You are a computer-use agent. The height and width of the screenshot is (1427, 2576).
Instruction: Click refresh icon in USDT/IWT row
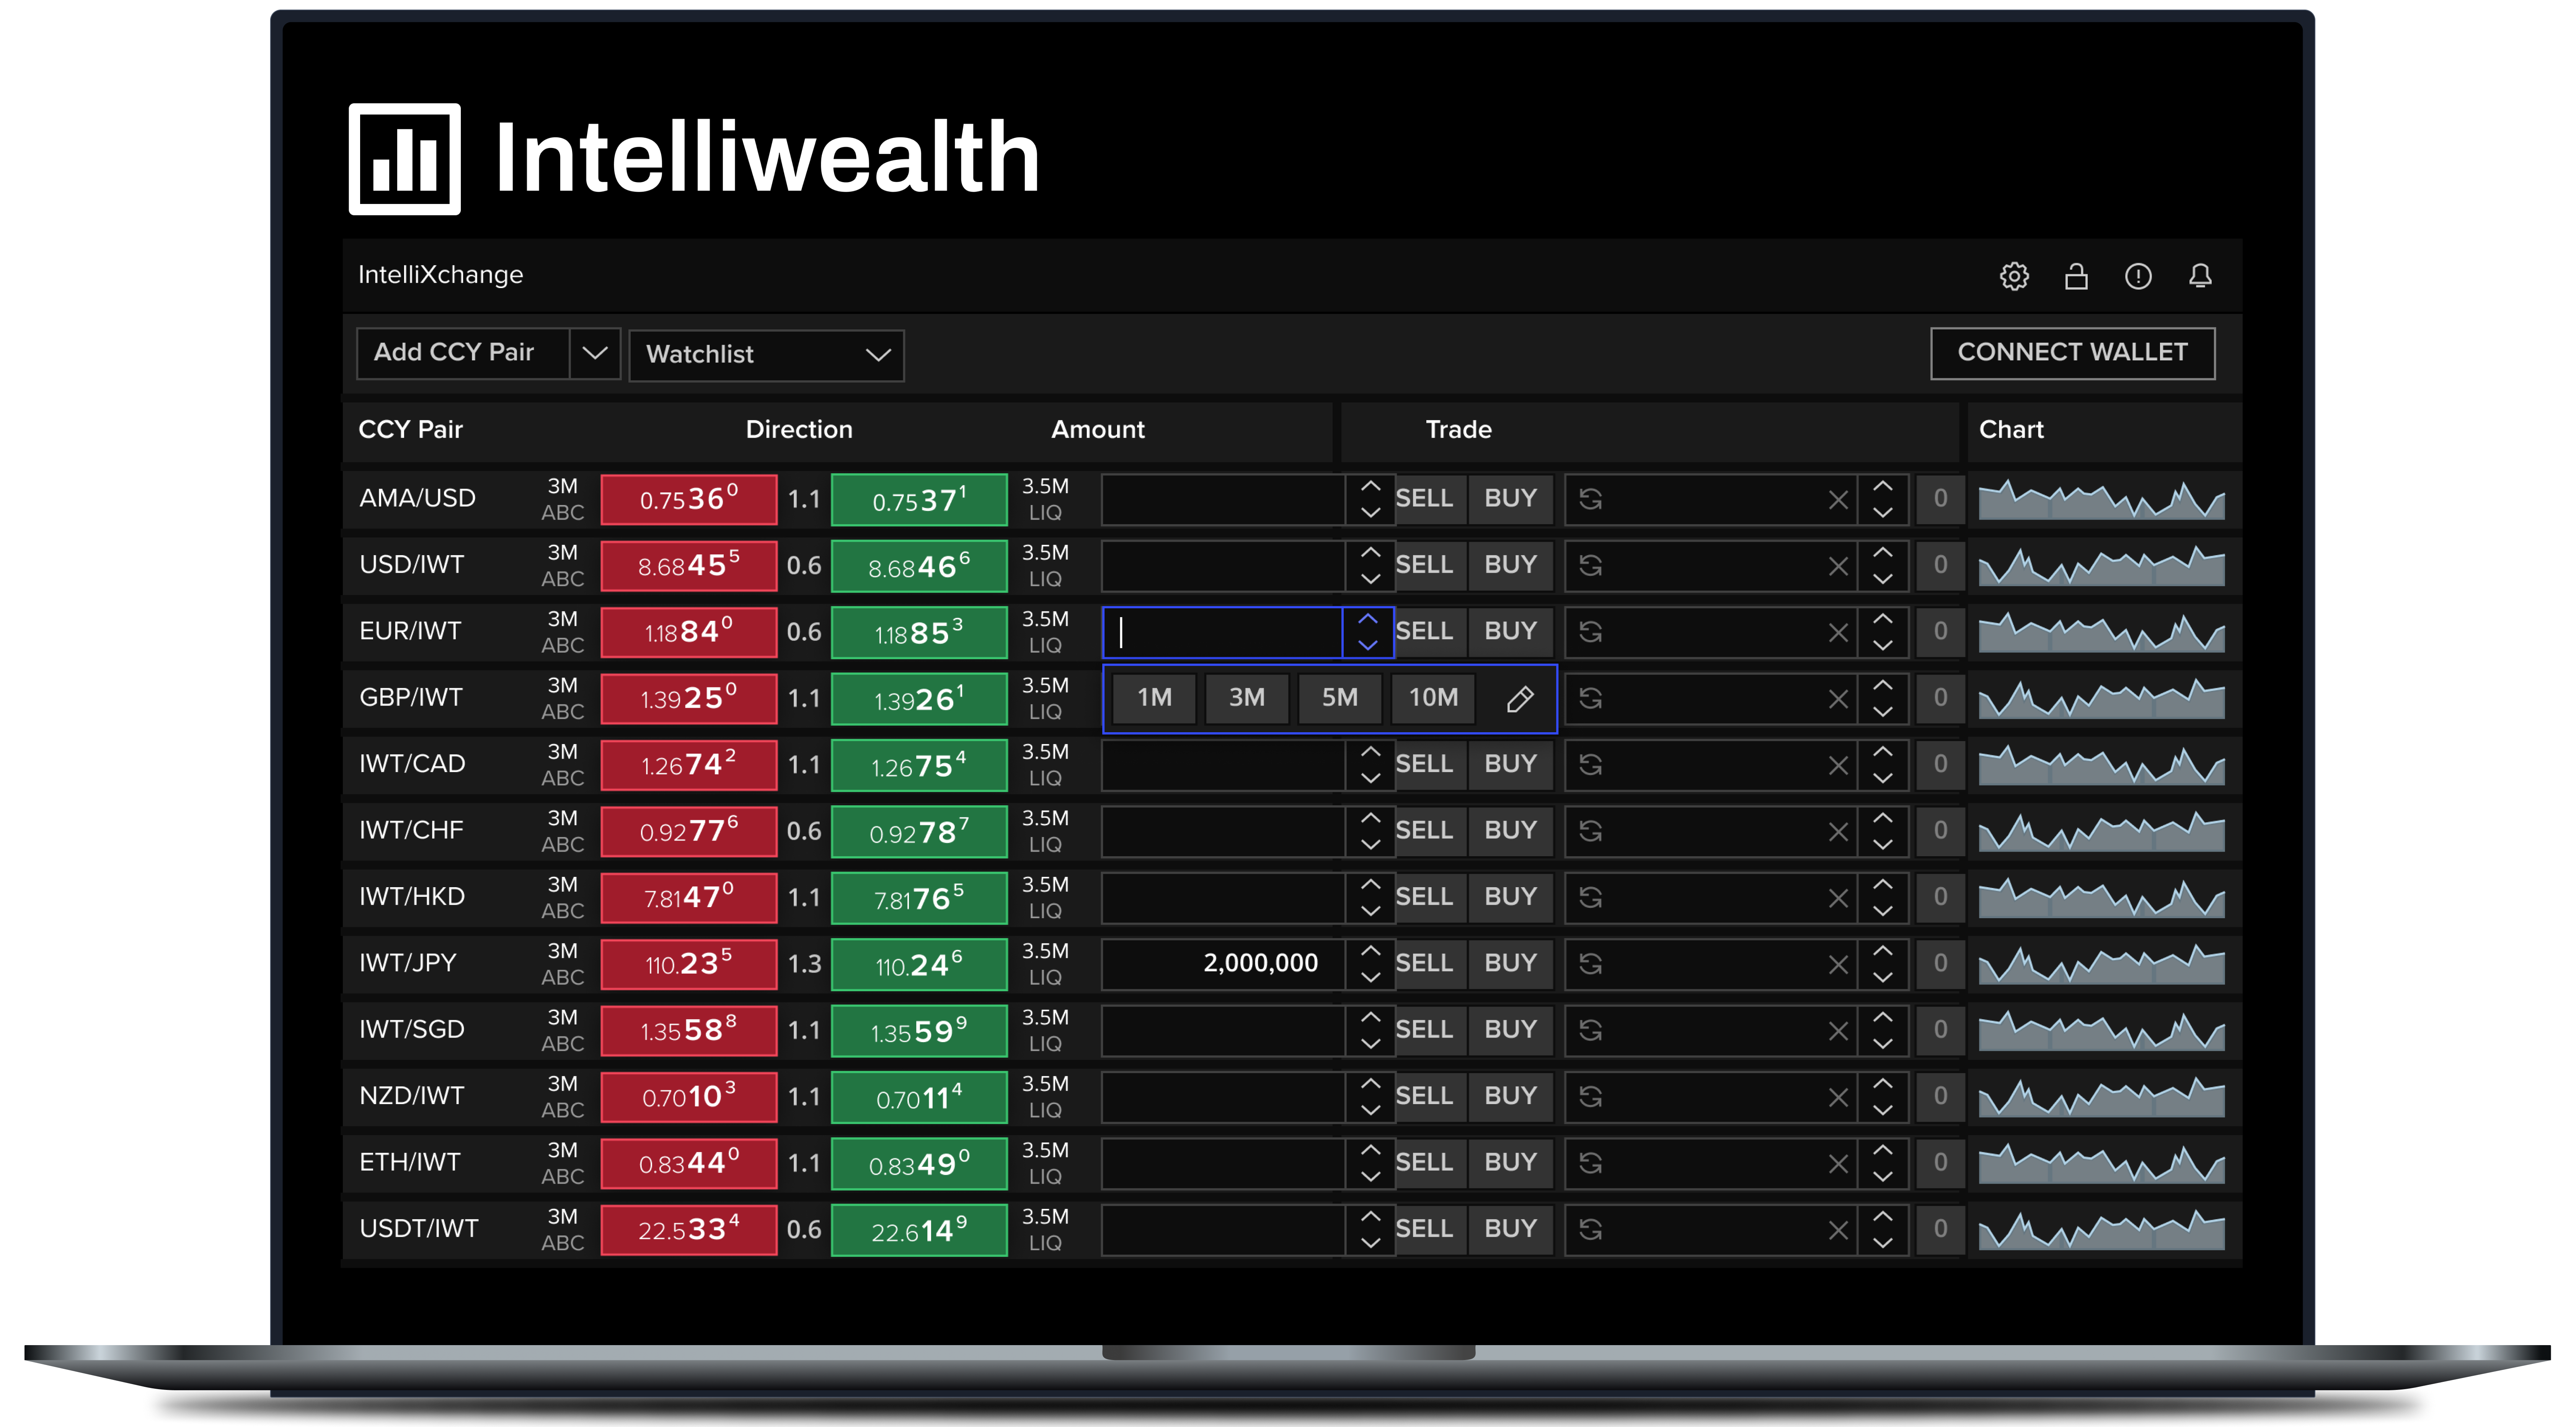[x=1590, y=1229]
